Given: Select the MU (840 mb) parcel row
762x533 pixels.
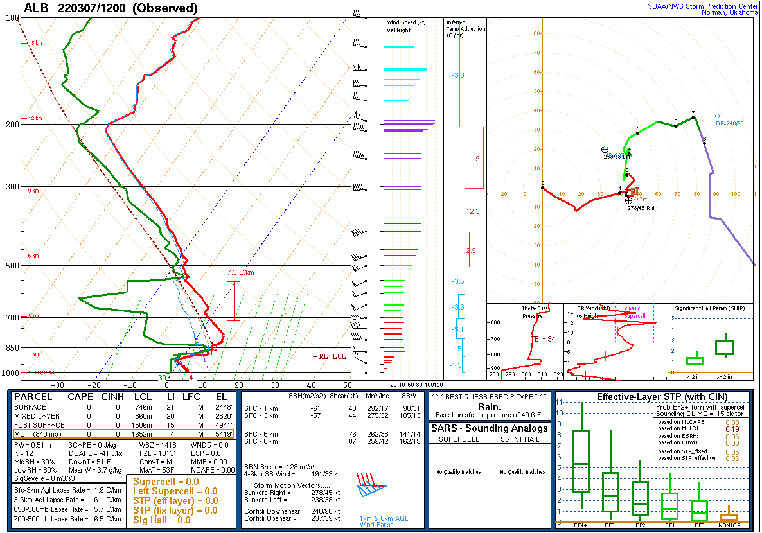Looking at the screenshot, I should tap(123, 434).
